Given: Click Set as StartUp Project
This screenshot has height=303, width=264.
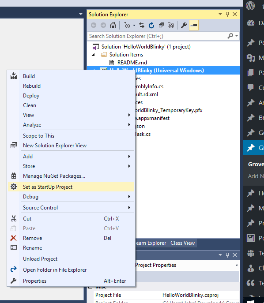Looking at the screenshot, I should (x=71, y=187).
